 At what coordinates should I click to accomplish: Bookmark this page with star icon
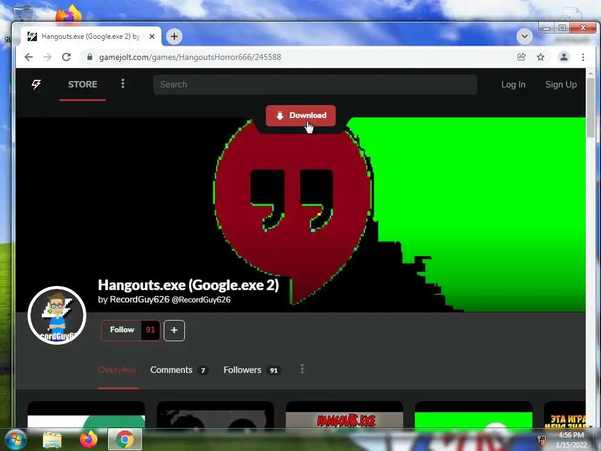click(541, 57)
